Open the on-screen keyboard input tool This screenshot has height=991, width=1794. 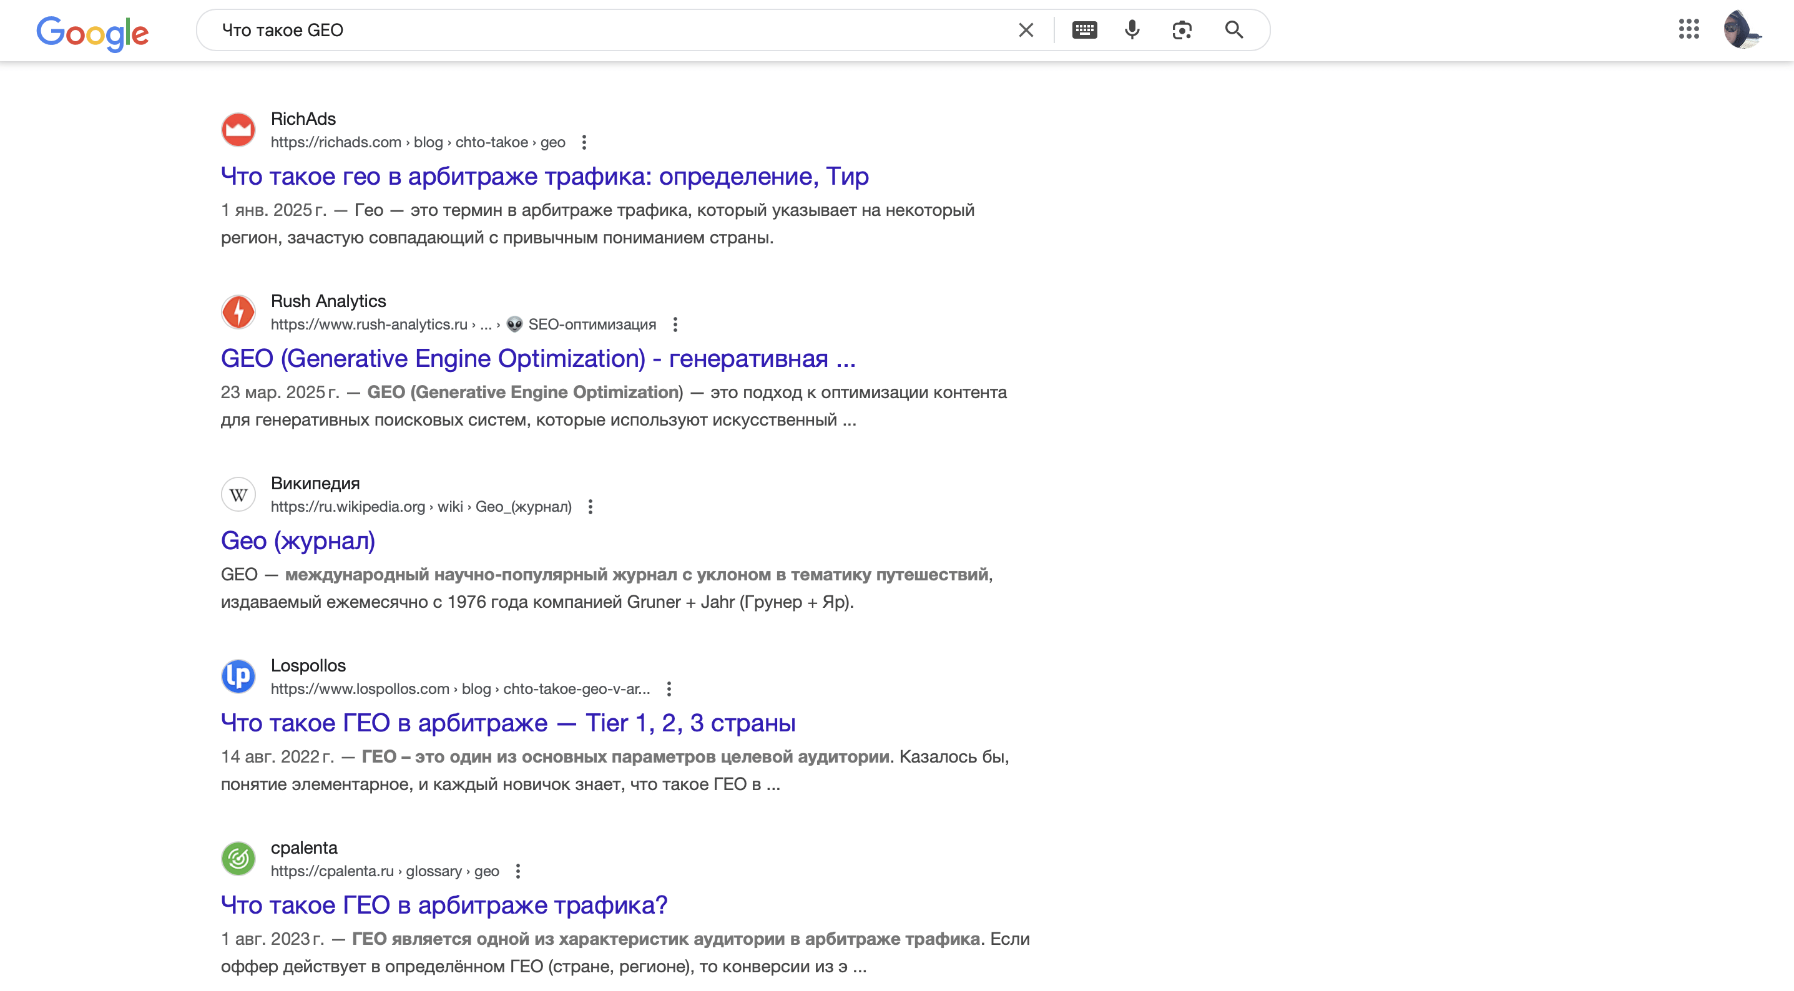coord(1084,30)
